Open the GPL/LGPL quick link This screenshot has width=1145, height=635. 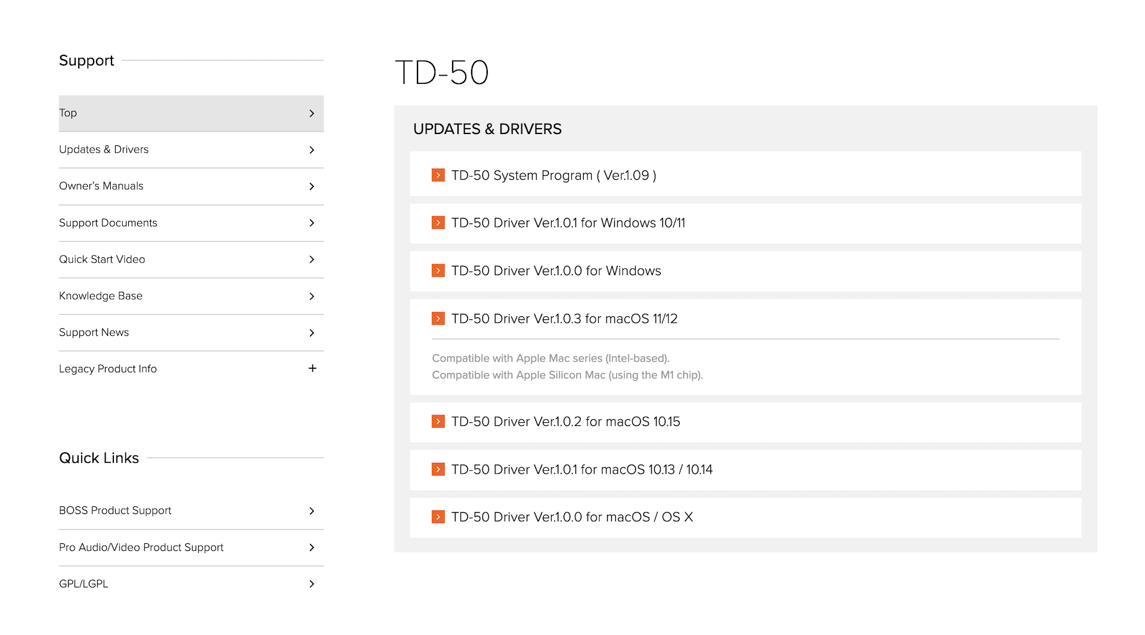click(x=83, y=584)
